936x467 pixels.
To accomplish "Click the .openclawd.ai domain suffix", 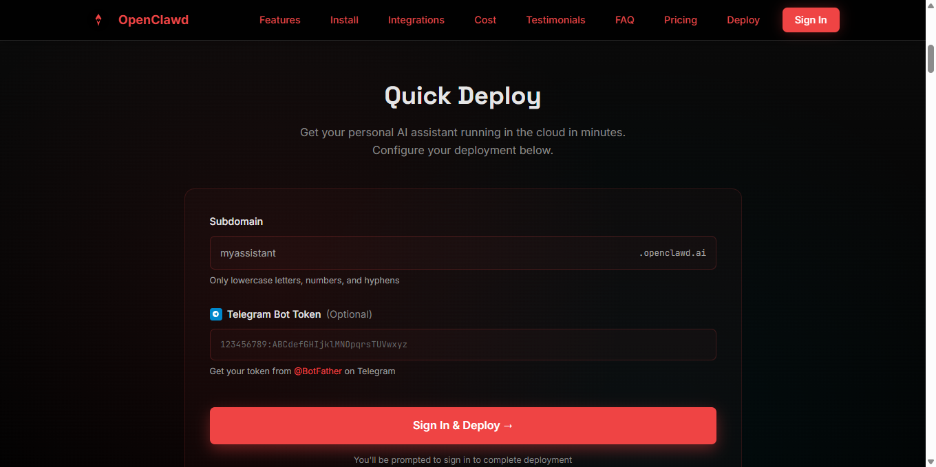I will click(x=672, y=253).
